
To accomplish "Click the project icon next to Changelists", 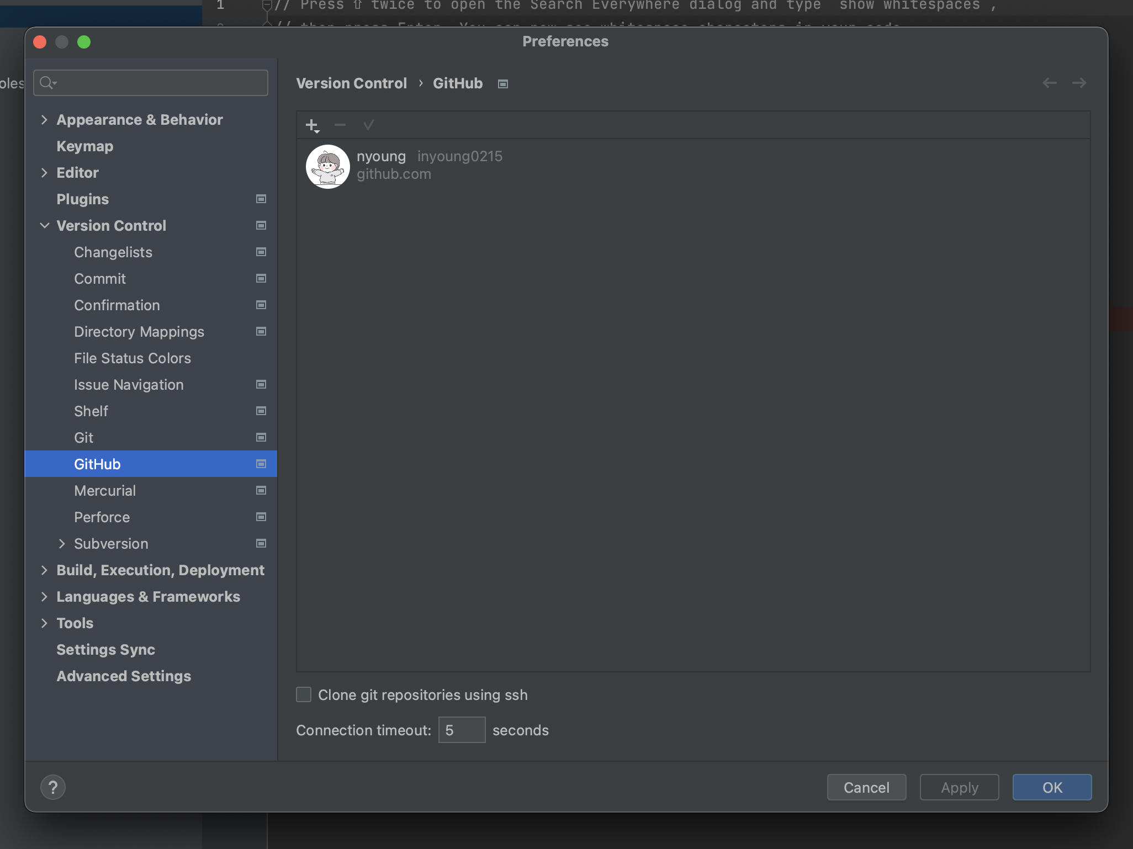I will pos(261,252).
